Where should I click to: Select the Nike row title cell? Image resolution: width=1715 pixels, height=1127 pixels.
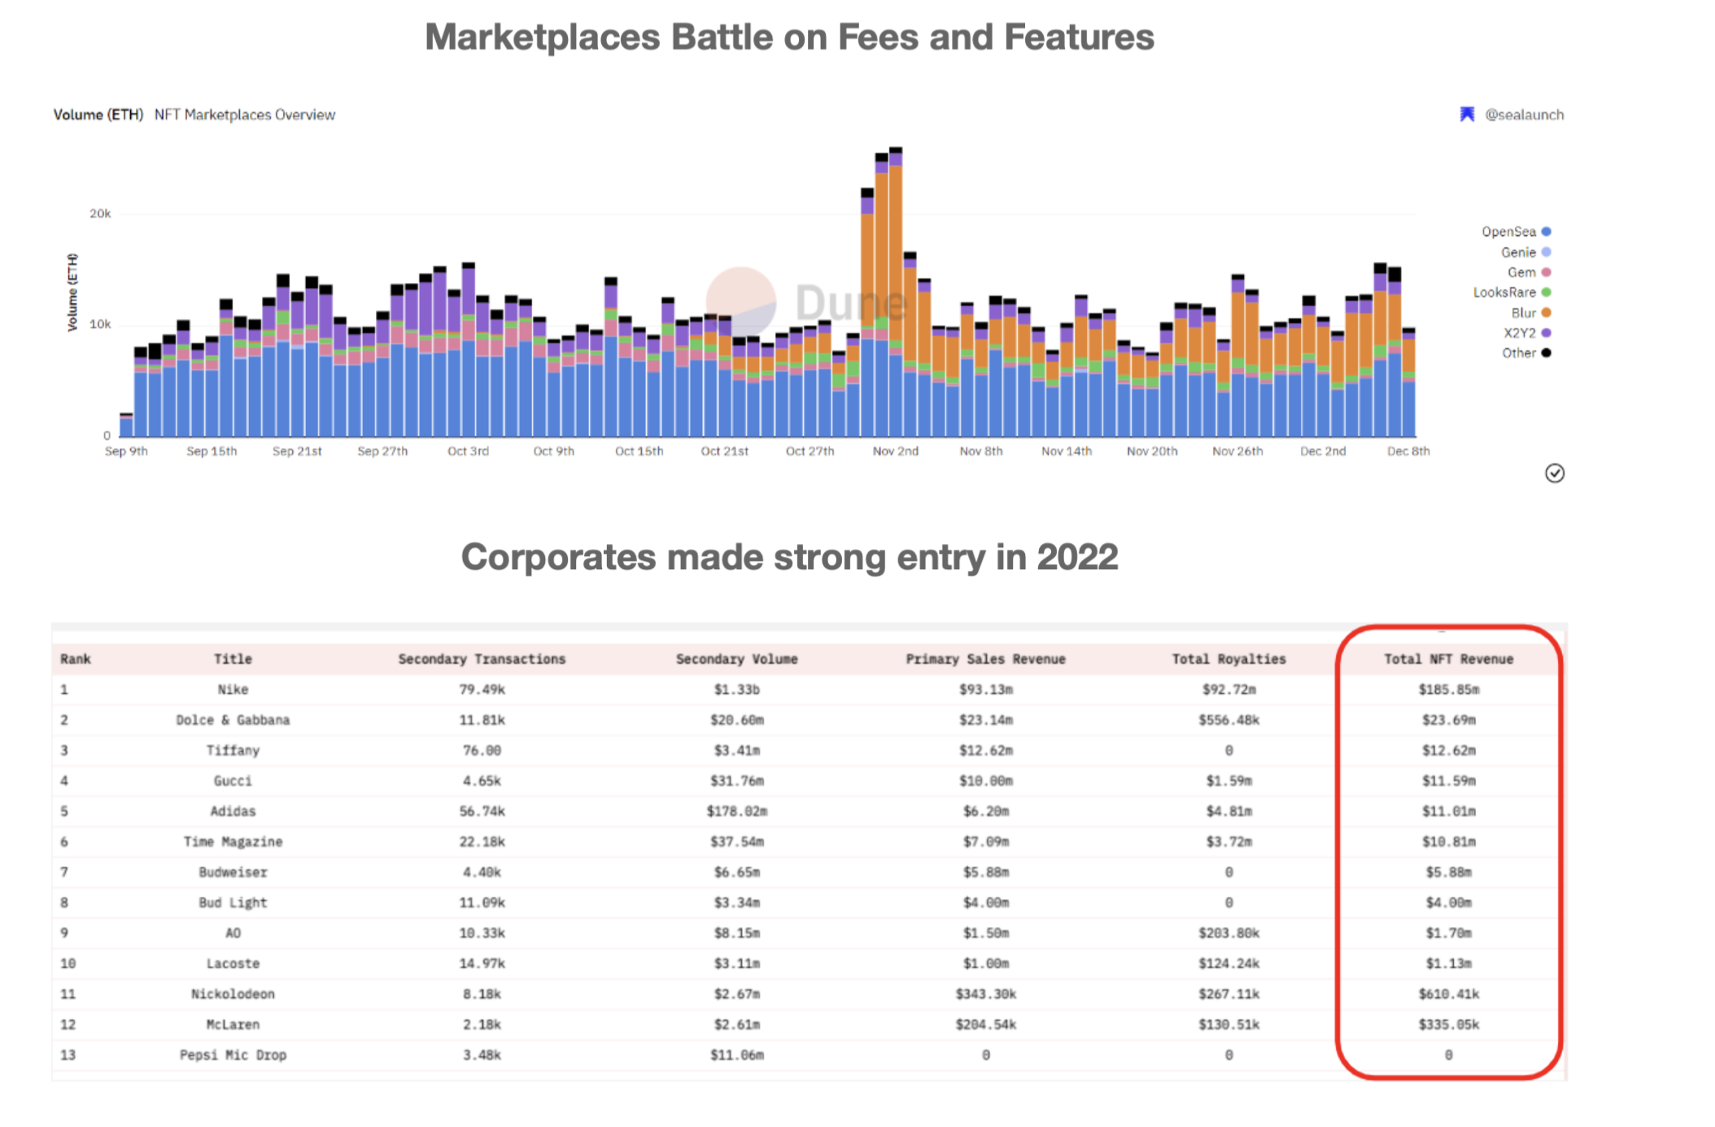(x=233, y=690)
